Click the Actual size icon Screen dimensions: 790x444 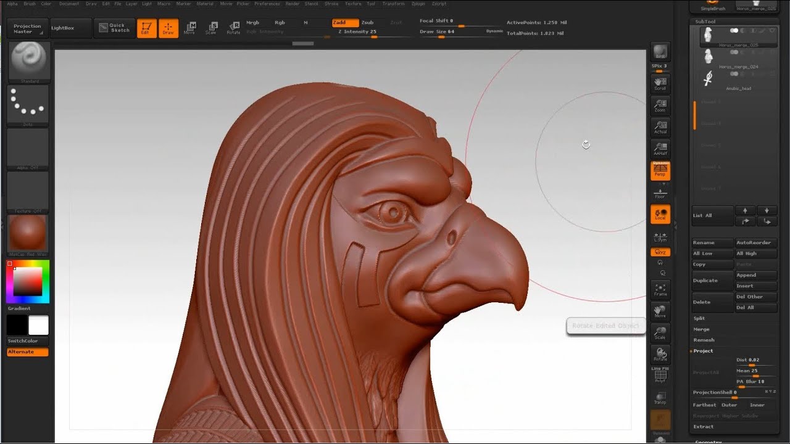[x=660, y=126]
